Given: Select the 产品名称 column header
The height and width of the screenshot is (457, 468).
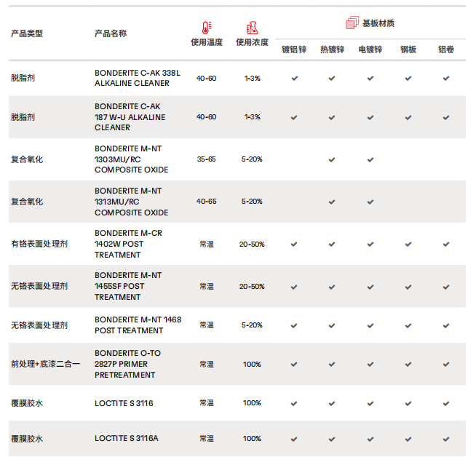Looking at the screenshot, I should [x=111, y=33].
